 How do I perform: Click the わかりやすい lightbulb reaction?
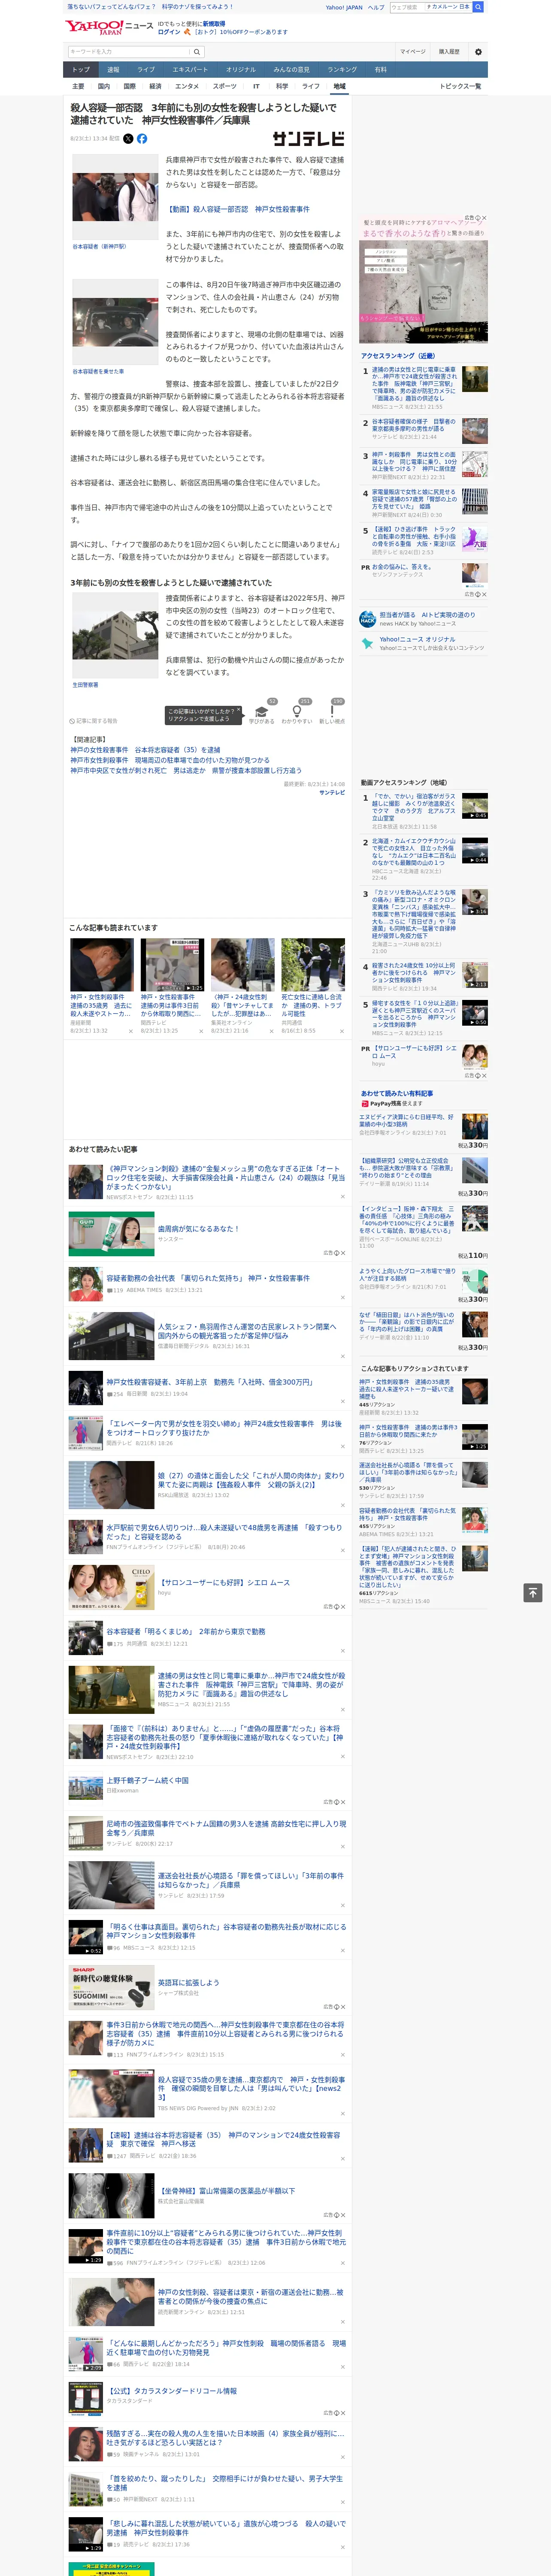(297, 711)
